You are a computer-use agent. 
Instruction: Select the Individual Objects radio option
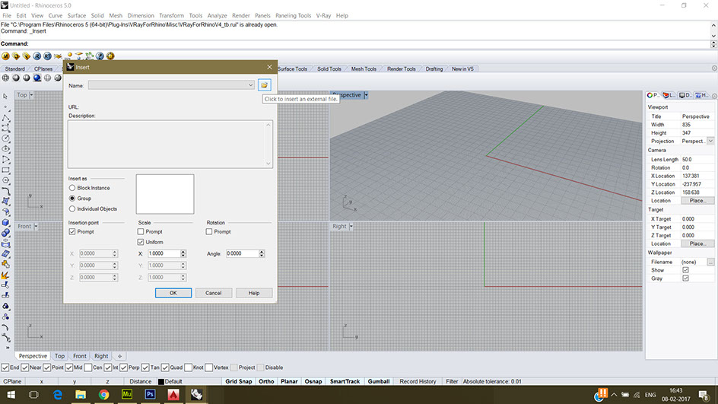72,209
